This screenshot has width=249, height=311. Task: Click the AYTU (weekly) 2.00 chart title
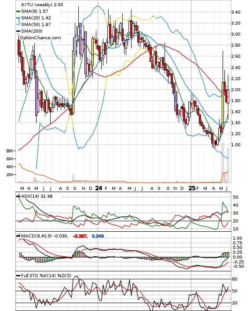(42, 4)
